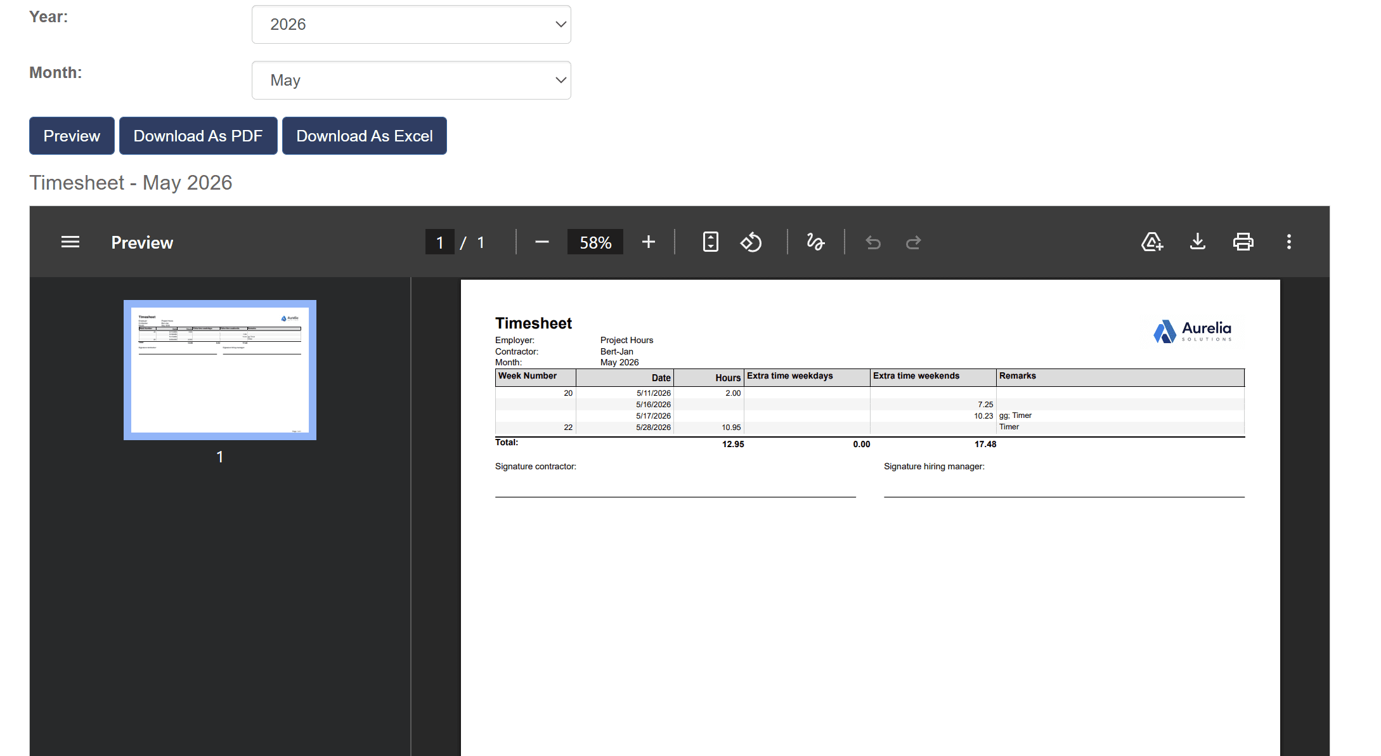Download the PDF with toolbar icon
Image resolution: width=1381 pixels, height=756 pixels.
1198,242
